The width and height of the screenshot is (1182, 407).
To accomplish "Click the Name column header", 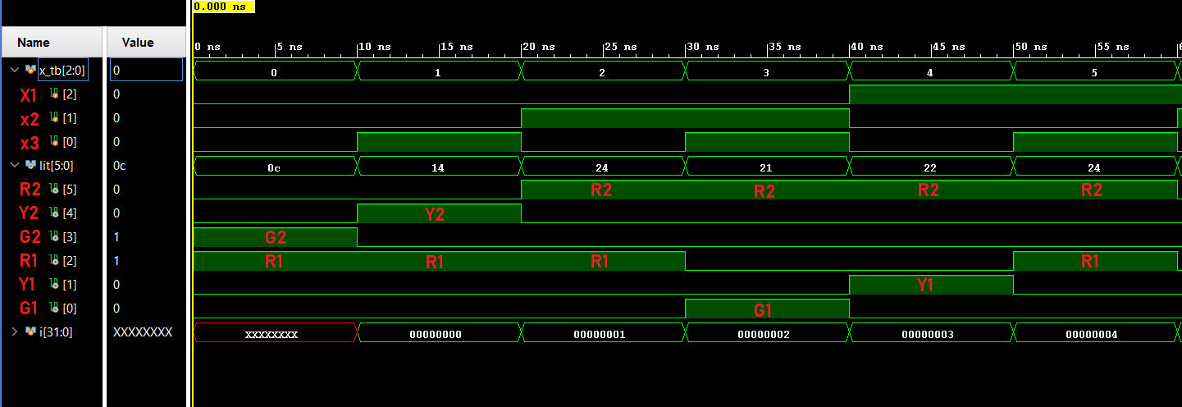I will coord(34,43).
